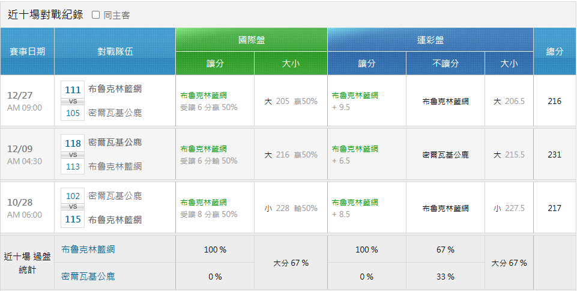Click total score 216
Viewport: 577px width, 291px height.
pyautogui.click(x=555, y=101)
